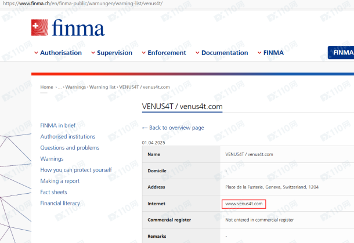This screenshot has width=354, height=243.
Task: Click the FINMA logo
Action: click(x=68, y=27)
